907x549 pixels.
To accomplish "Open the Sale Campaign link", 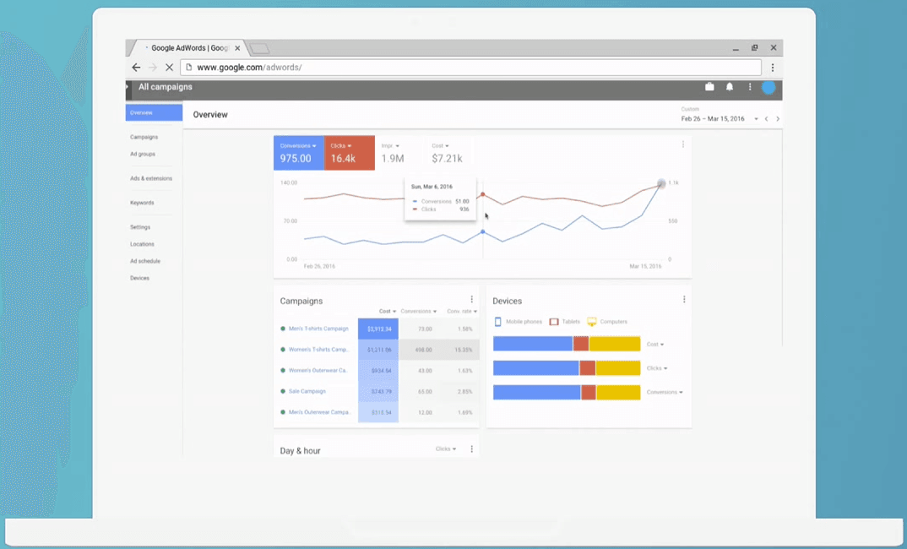I will tap(307, 391).
